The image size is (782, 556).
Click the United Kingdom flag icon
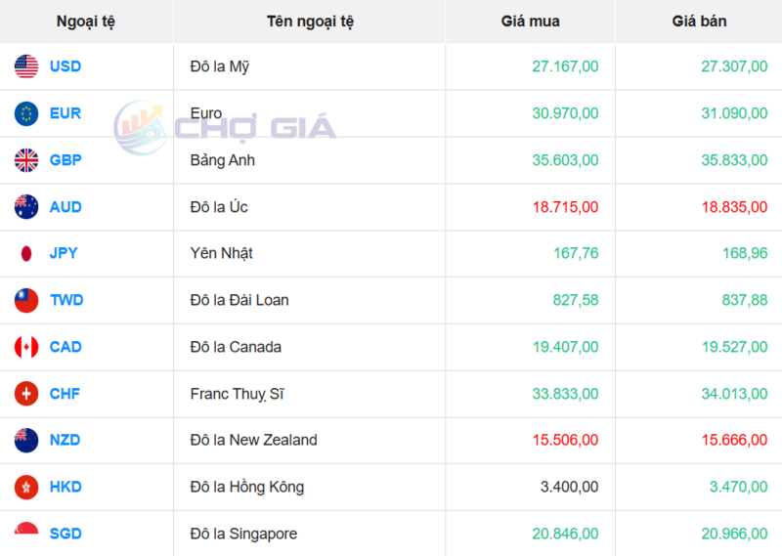(x=26, y=160)
